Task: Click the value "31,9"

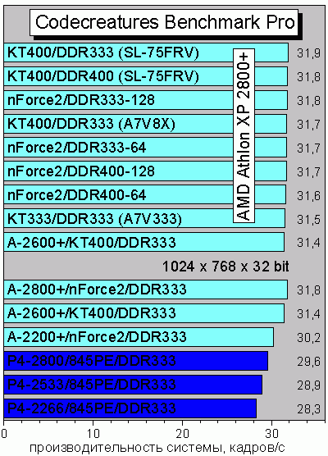Action: (308, 53)
